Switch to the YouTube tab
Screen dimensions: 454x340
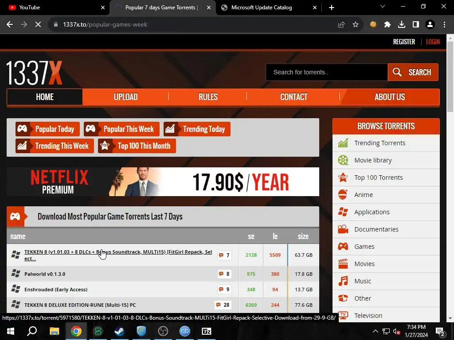pyautogui.click(x=54, y=8)
